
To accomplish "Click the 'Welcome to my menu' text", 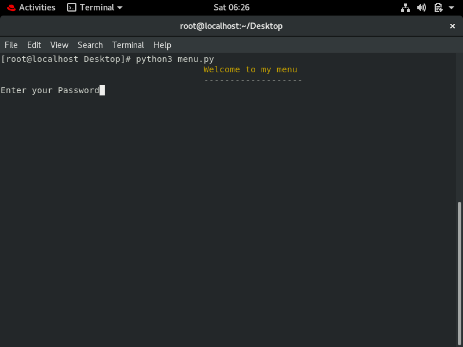I will point(251,69).
